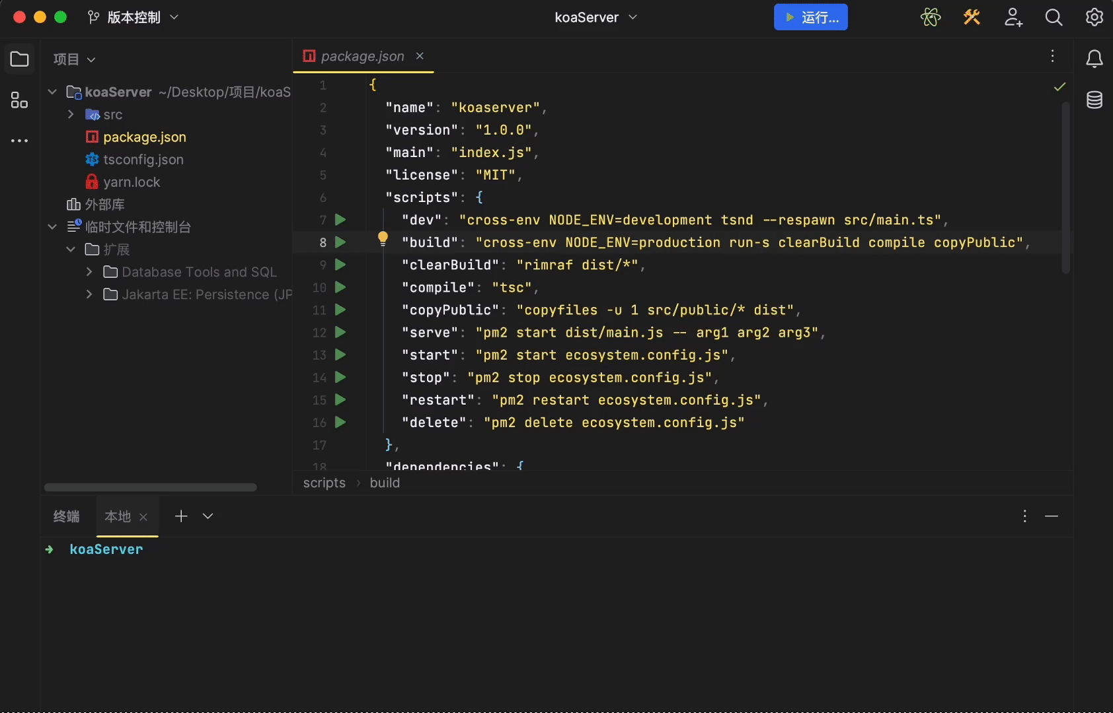Open IDE settings gear icon
Screen dimensions: 1113x713
coord(1094,17)
